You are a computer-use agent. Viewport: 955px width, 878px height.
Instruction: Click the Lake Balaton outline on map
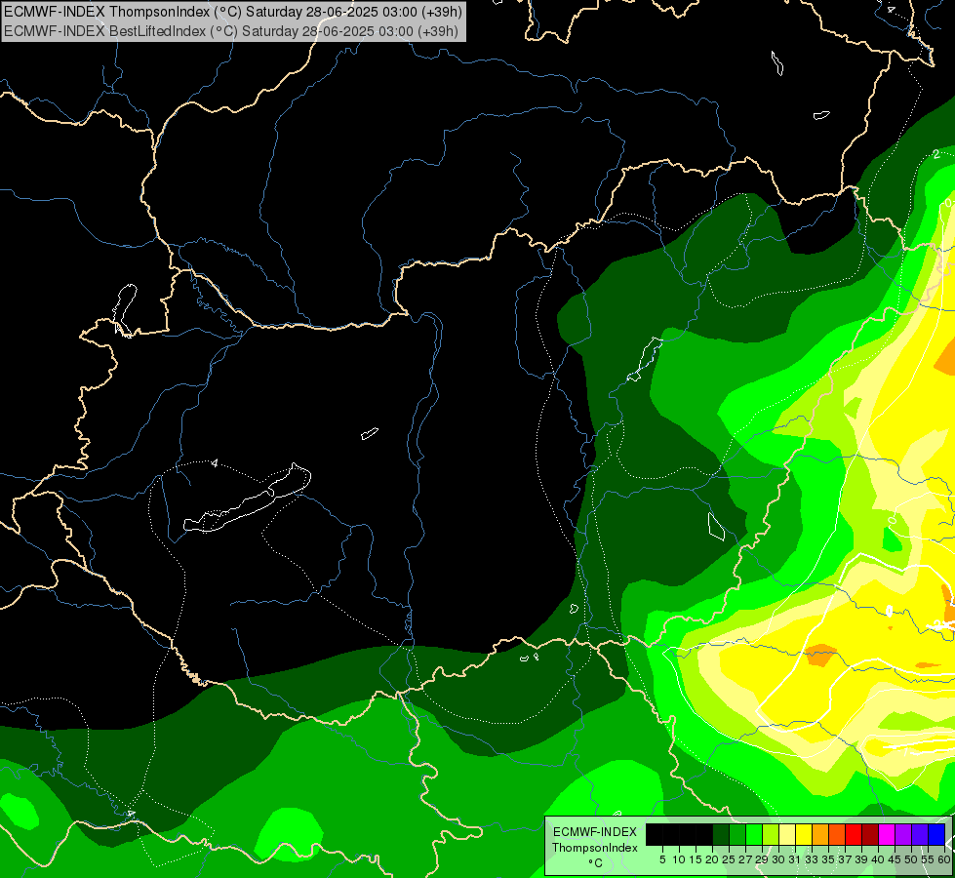click(248, 499)
